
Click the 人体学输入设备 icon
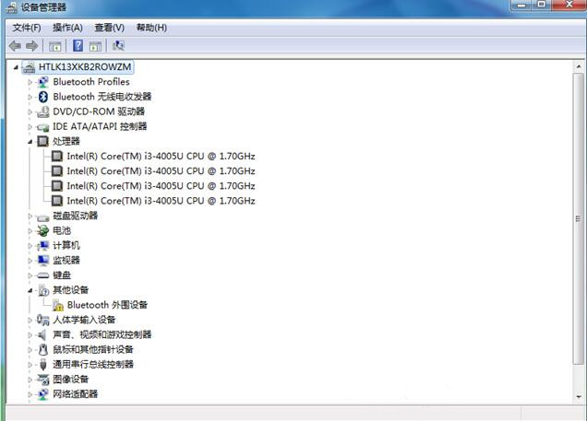click(x=43, y=320)
